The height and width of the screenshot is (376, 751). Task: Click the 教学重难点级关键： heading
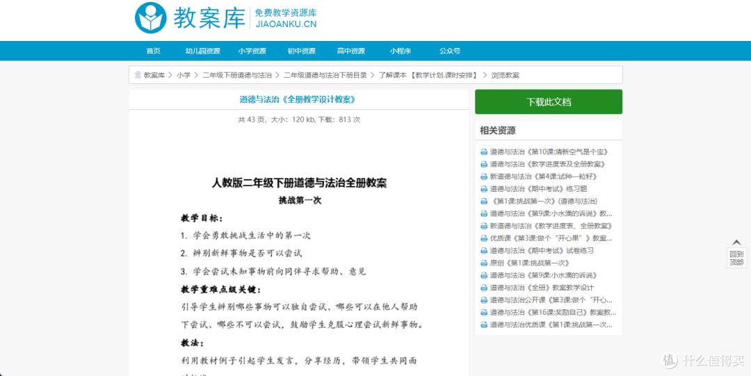click(221, 291)
